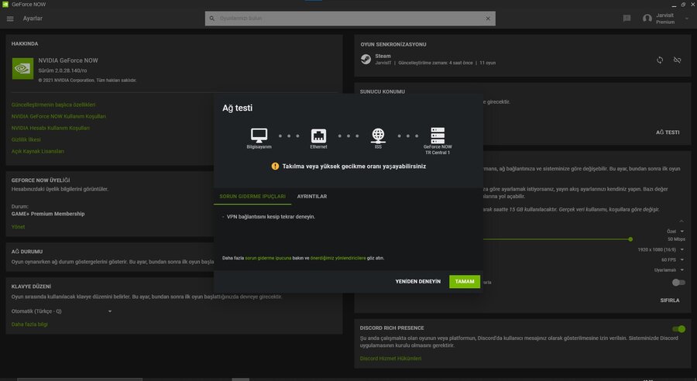Viewport: 697px width, 381px height.
Task: Open the 1920 x 1080 resolution dropdown
Action: click(661, 250)
